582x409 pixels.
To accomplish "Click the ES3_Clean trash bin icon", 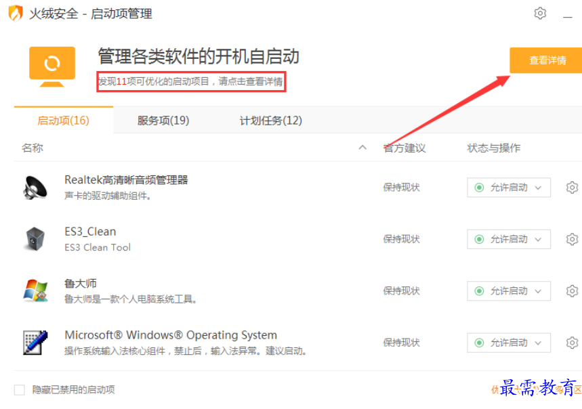I will [x=35, y=239].
